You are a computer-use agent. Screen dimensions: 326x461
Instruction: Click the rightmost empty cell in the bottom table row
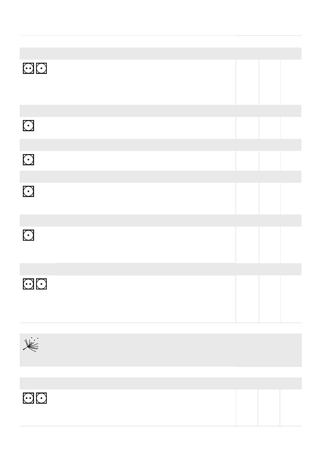coord(291,408)
